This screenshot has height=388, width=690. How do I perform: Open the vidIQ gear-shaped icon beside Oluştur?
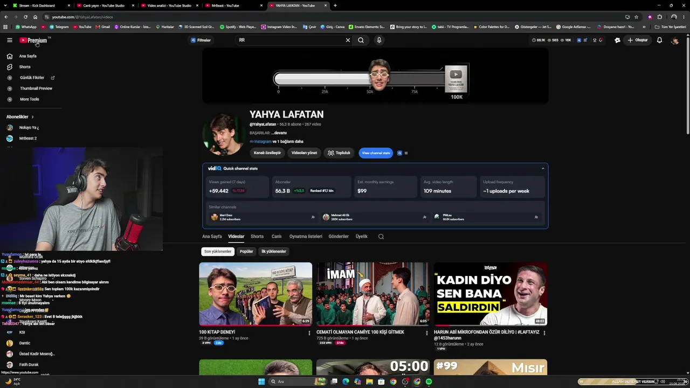(x=617, y=40)
